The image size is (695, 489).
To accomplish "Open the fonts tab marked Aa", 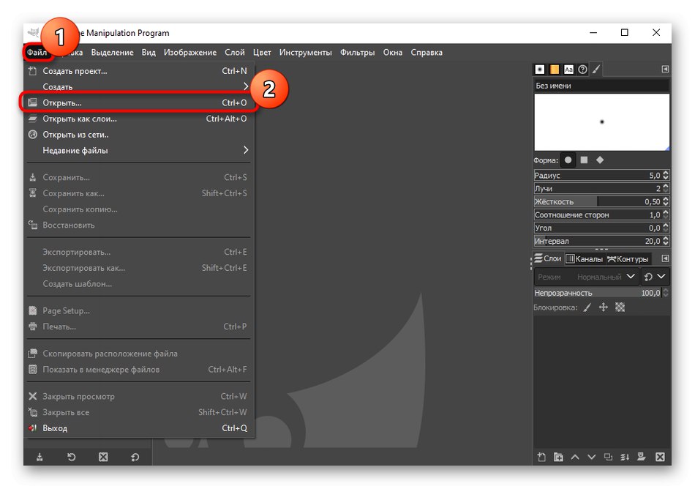I will [568, 69].
